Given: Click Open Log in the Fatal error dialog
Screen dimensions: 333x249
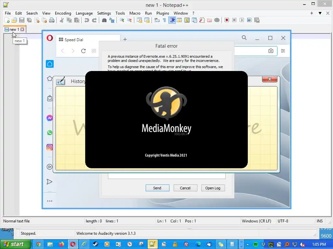Looking at the screenshot, I should (x=213, y=188).
